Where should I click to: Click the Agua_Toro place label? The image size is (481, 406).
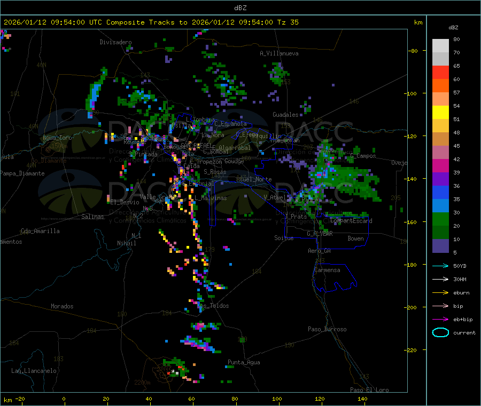pyautogui.click(x=57, y=138)
